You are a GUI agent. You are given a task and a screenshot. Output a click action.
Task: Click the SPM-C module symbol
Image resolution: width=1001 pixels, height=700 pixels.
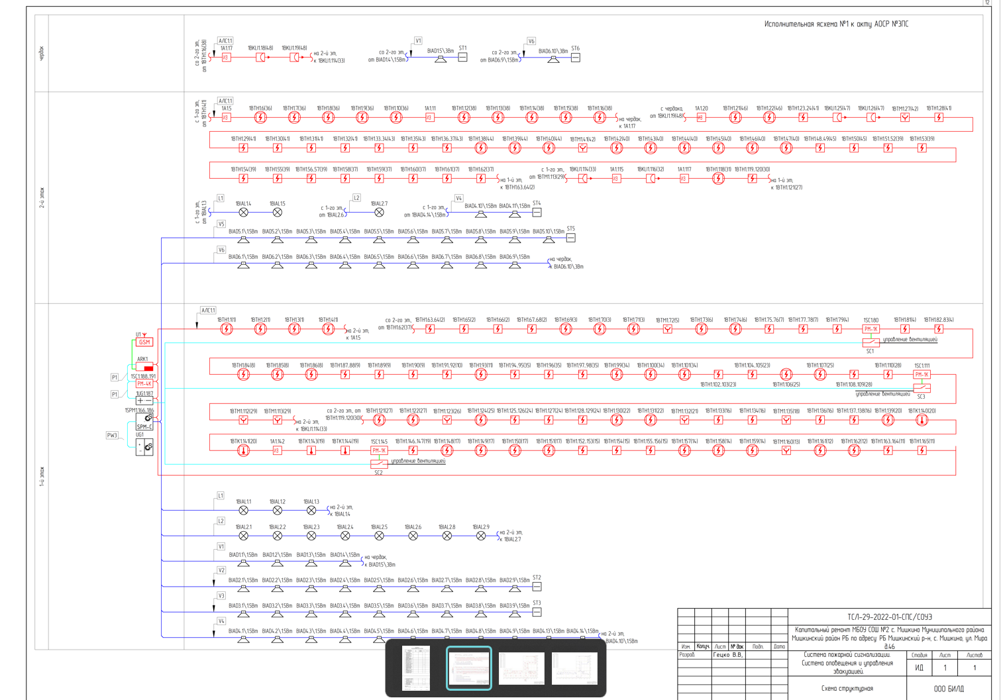coord(144,423)
